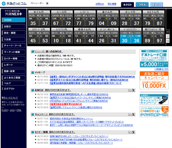The image size is (172, 148).
Task: Switch rate panel to list view icon
Action: coord(168,36)
